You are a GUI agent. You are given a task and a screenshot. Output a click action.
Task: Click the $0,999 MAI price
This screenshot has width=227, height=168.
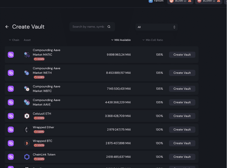pos(207,1)
